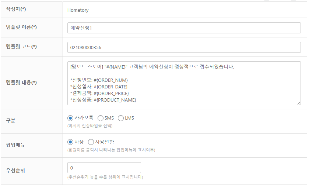Enable popup menu with 사용 option
Viewport: 309px width, 186px height.
(x=70, y=142)
